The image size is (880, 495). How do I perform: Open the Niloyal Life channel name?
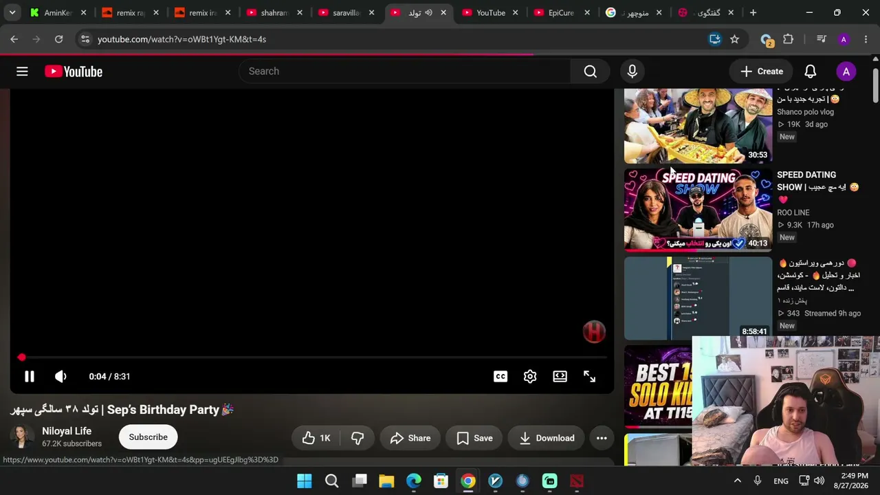click(67, 431)
